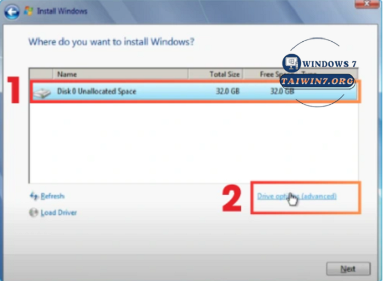Screen dimensions: 383x281
Task: Open the Load Driver link
Action: pos(58,213)
